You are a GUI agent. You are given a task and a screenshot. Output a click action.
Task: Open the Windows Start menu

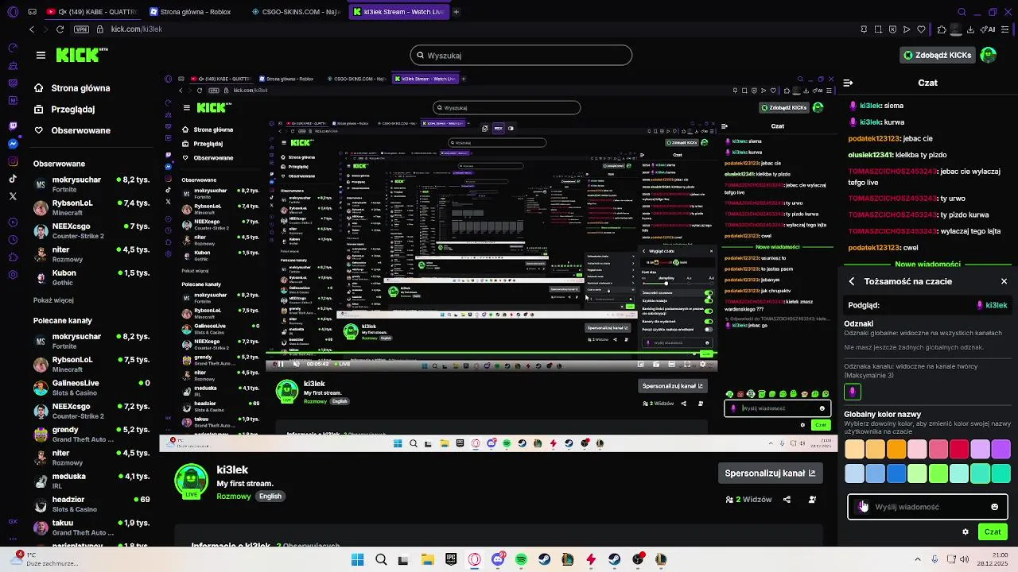(358, 559)
